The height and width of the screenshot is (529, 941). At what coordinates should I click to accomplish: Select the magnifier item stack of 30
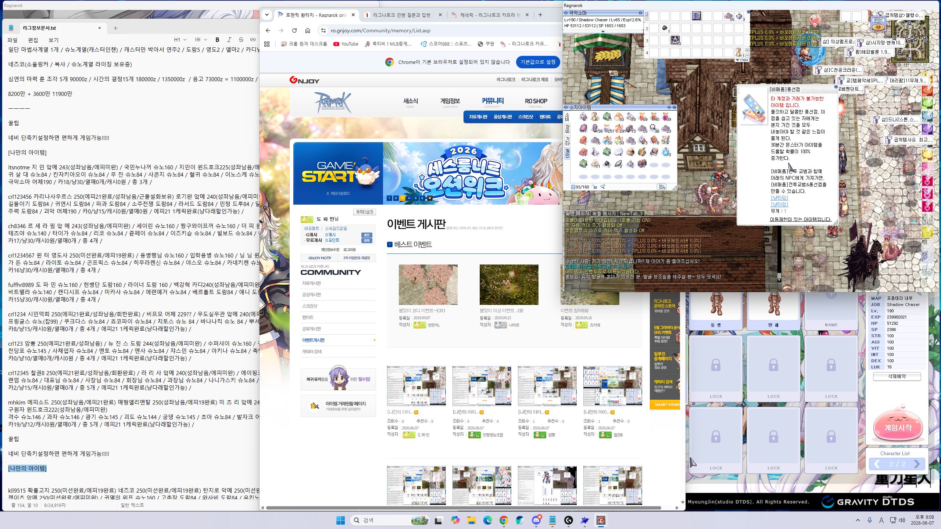coord(653,128)
